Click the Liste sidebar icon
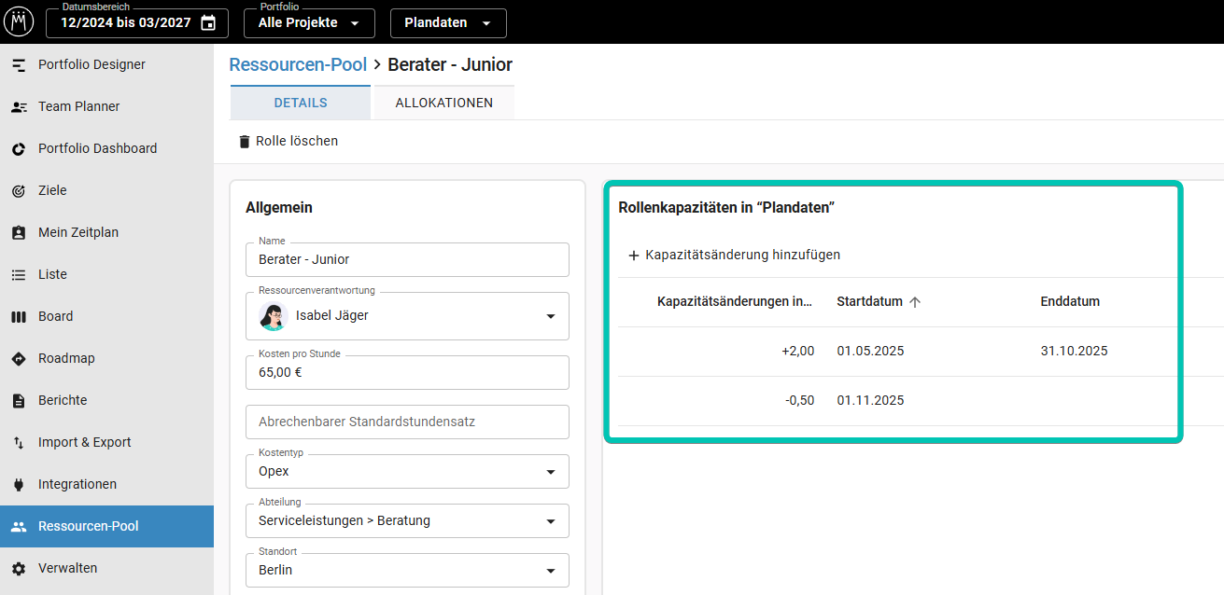This screenshot has height=595, width=1224. tap(19, 275)
